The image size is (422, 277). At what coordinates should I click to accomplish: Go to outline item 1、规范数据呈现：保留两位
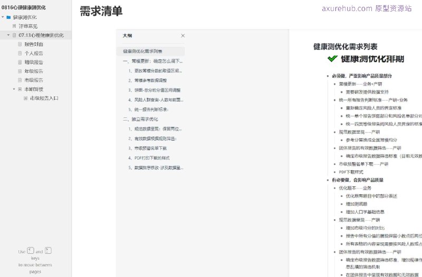click(x=155, y=128)
